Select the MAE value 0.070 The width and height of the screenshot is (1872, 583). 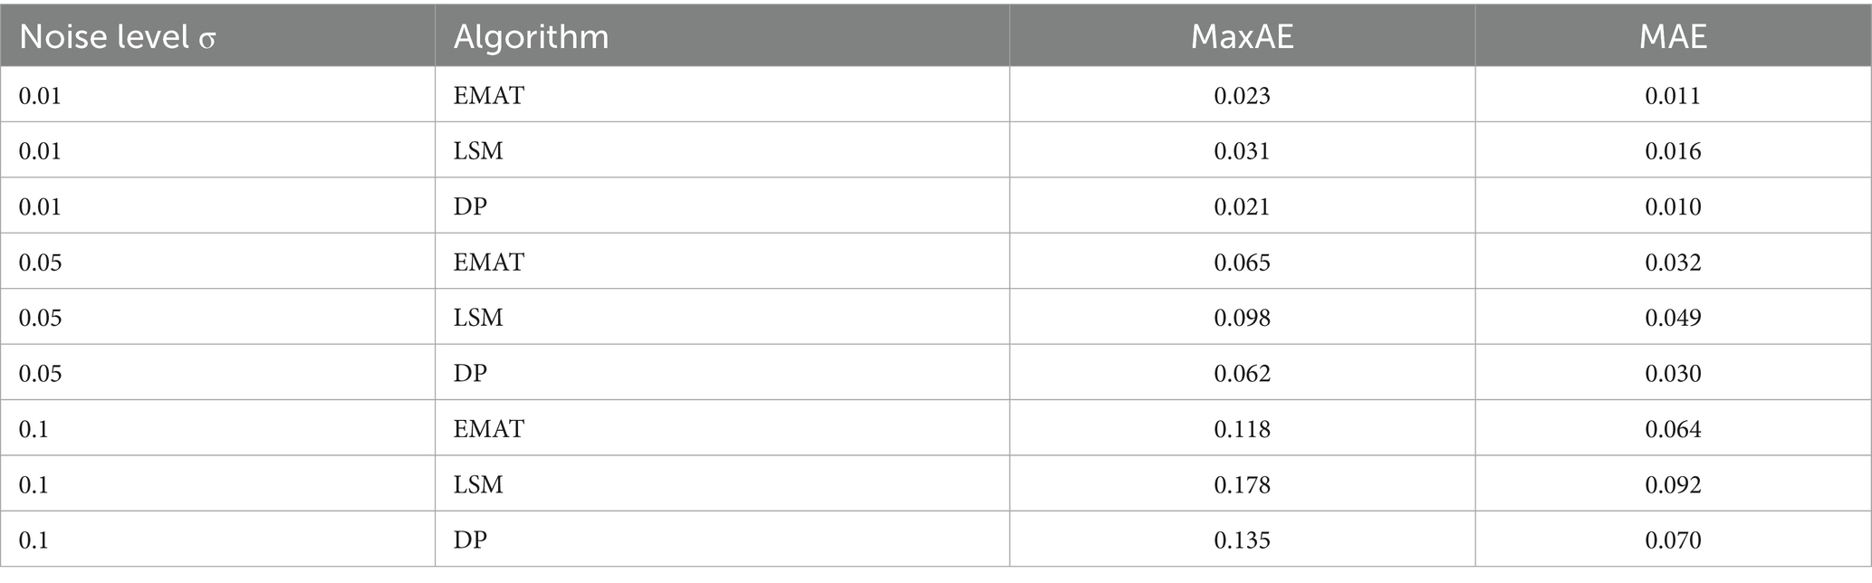1673,540
